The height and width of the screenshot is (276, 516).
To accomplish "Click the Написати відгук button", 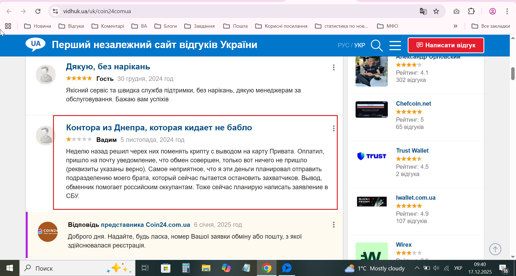I will [446, 45].
